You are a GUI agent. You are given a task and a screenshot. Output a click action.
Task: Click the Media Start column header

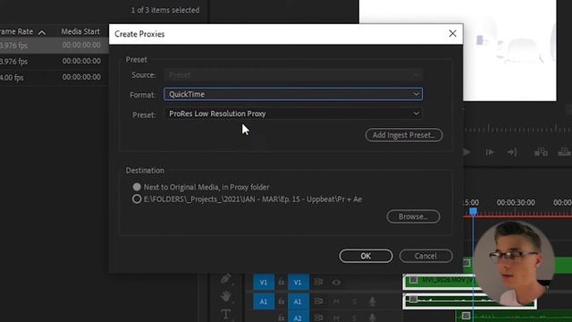[80, 32]
